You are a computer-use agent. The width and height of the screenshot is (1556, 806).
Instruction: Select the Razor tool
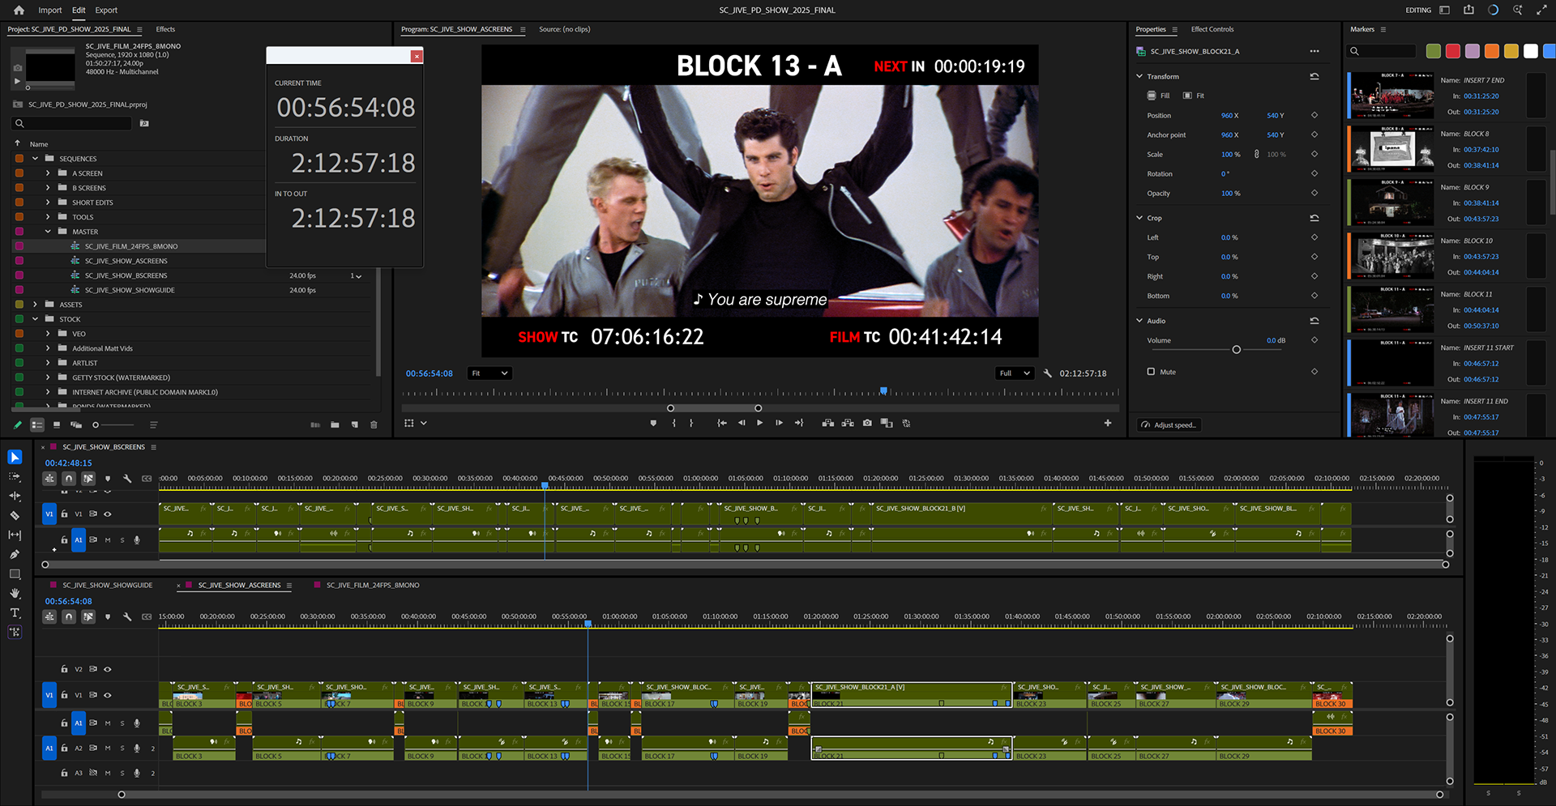pos(15,515)
